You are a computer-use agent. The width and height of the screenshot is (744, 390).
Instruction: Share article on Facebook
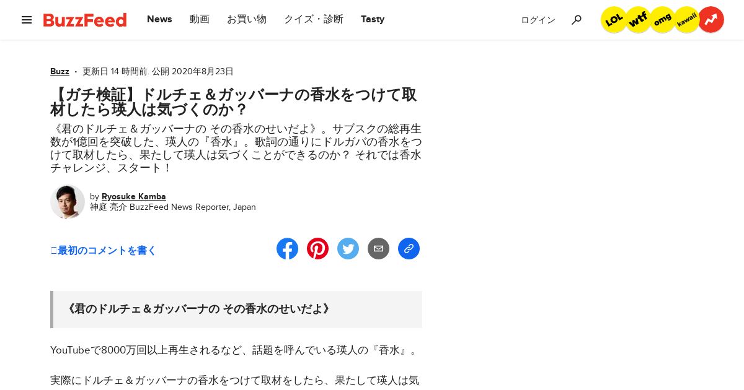(287, 249)
